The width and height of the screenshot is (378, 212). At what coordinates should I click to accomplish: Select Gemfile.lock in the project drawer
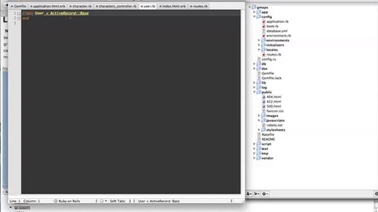272,78
